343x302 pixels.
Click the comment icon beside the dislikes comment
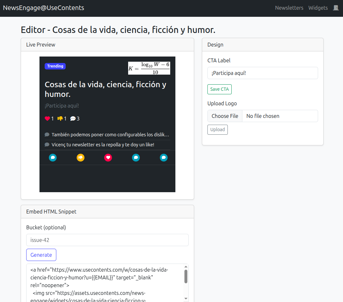coord(47,135)
